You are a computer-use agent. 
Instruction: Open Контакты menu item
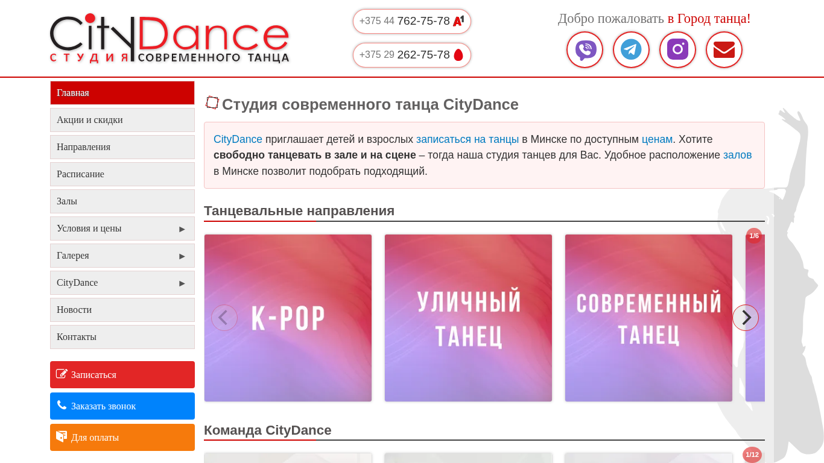pyautogui.click(x=122, y=337)
